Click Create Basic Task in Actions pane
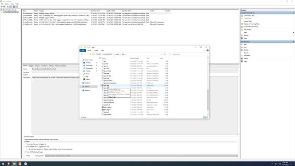Image resolution: width=295 pixels, height=166 pixels. (249, 16)
